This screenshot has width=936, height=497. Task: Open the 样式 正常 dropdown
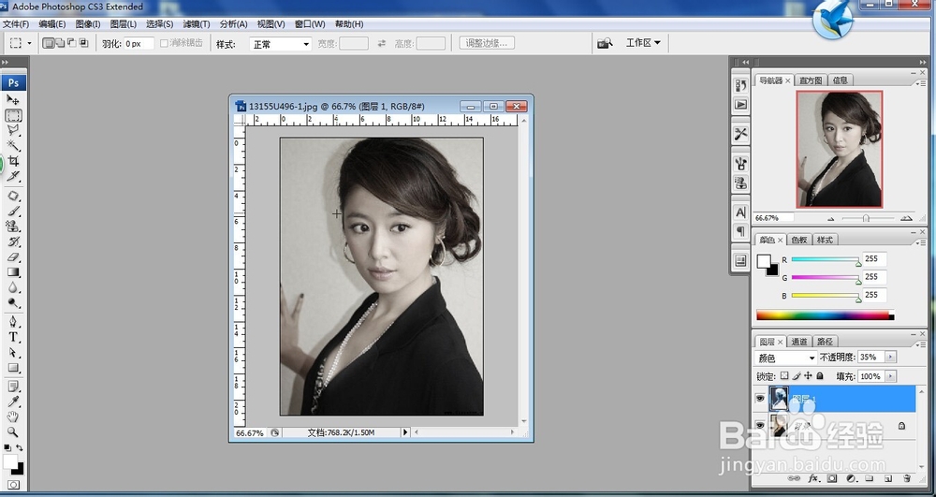coord(281,44)
